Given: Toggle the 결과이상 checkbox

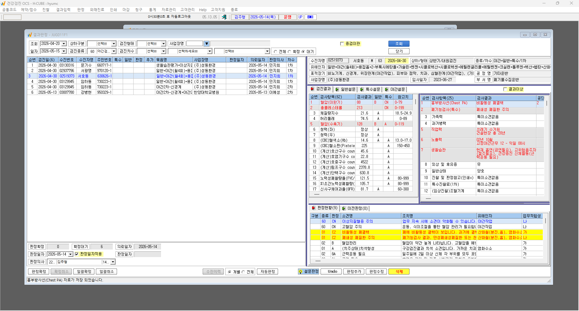Looking at the screenshot, I should pos(505,89).
